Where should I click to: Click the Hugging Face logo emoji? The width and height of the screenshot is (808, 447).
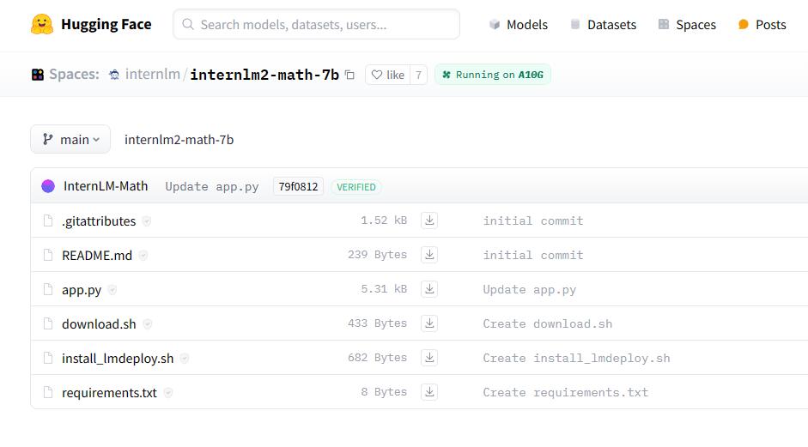click(x=42, y=24)
